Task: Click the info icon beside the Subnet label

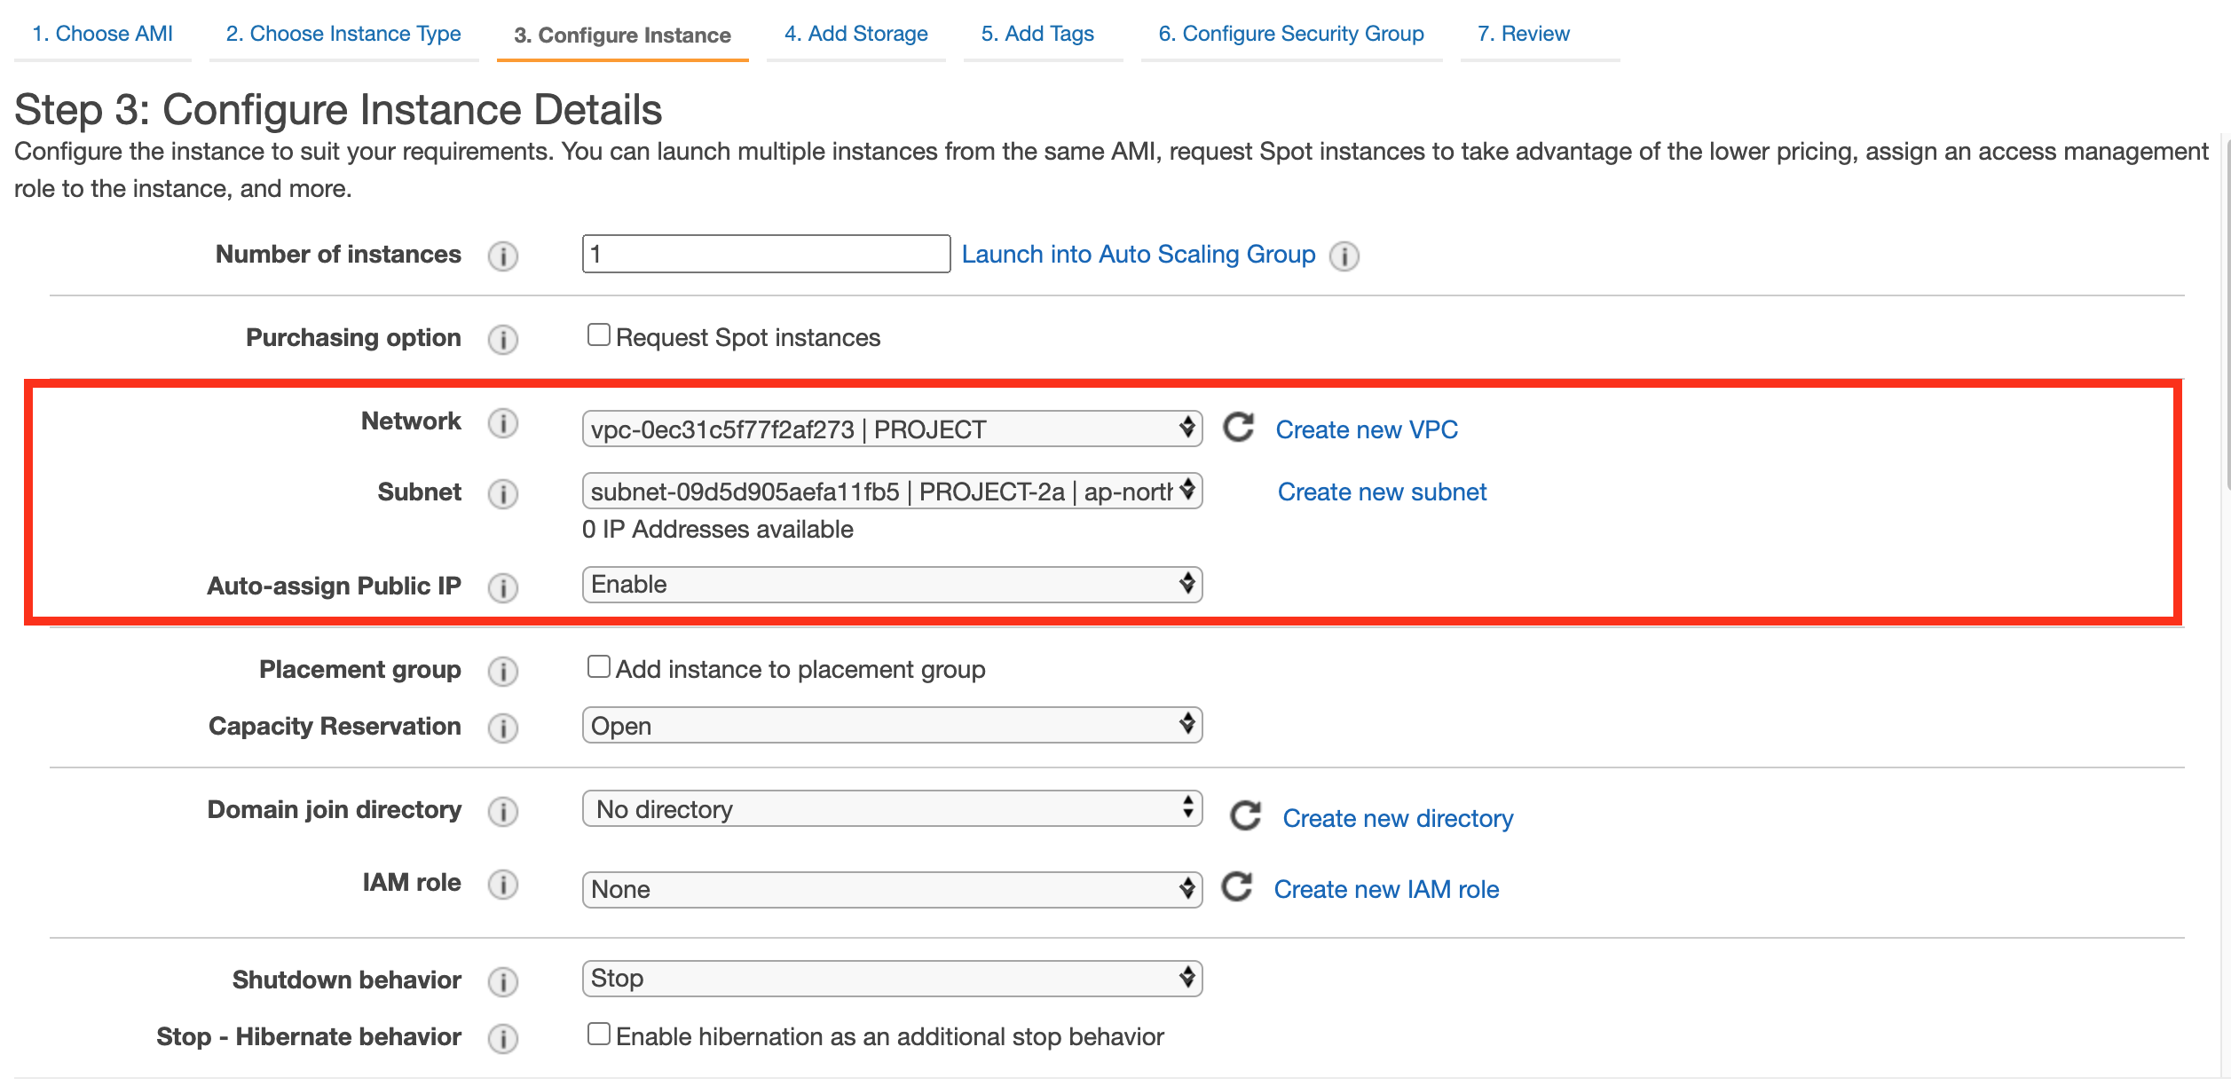Action: [503, 493]
